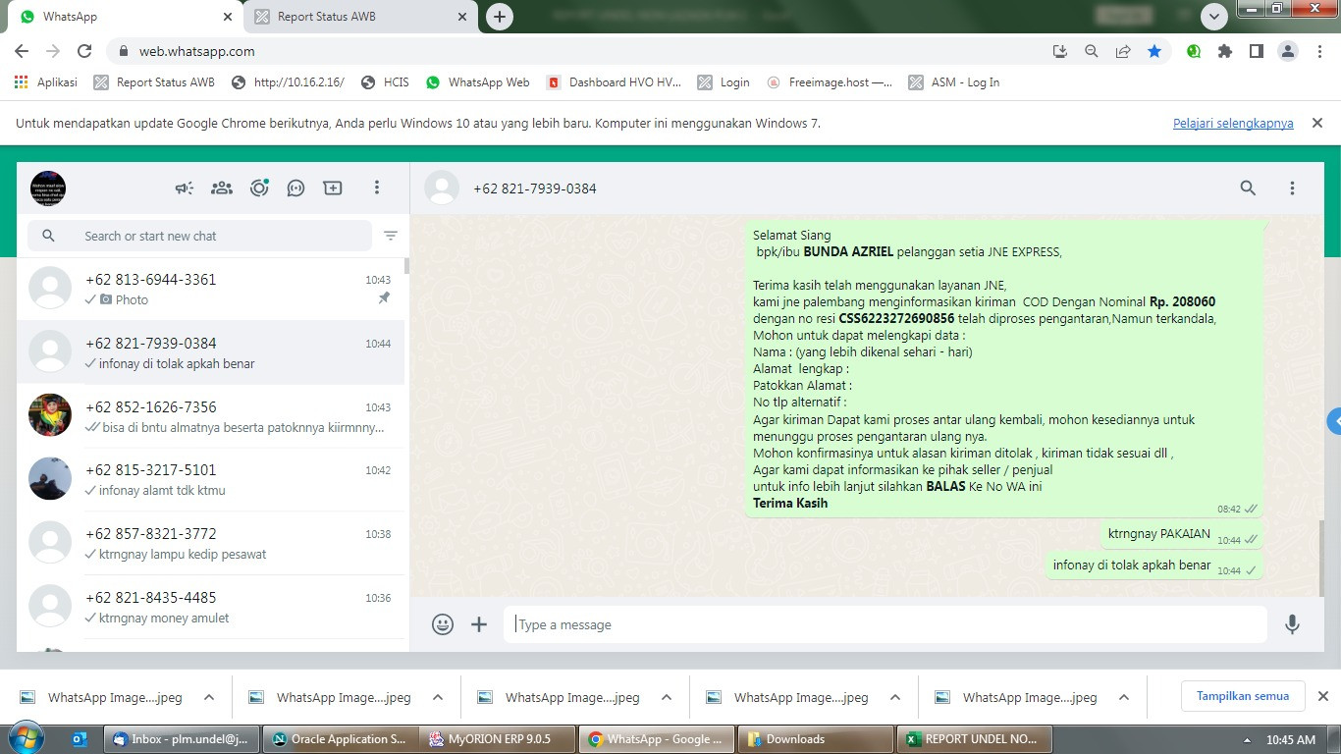Open Login bookmark
The height and width of the screenshot is (754, 1341).
click(x=724, y=82)
